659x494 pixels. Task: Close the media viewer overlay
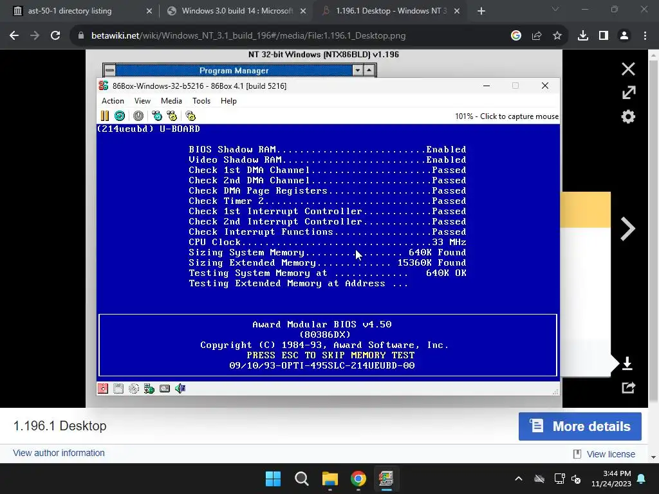click(628, 69)
